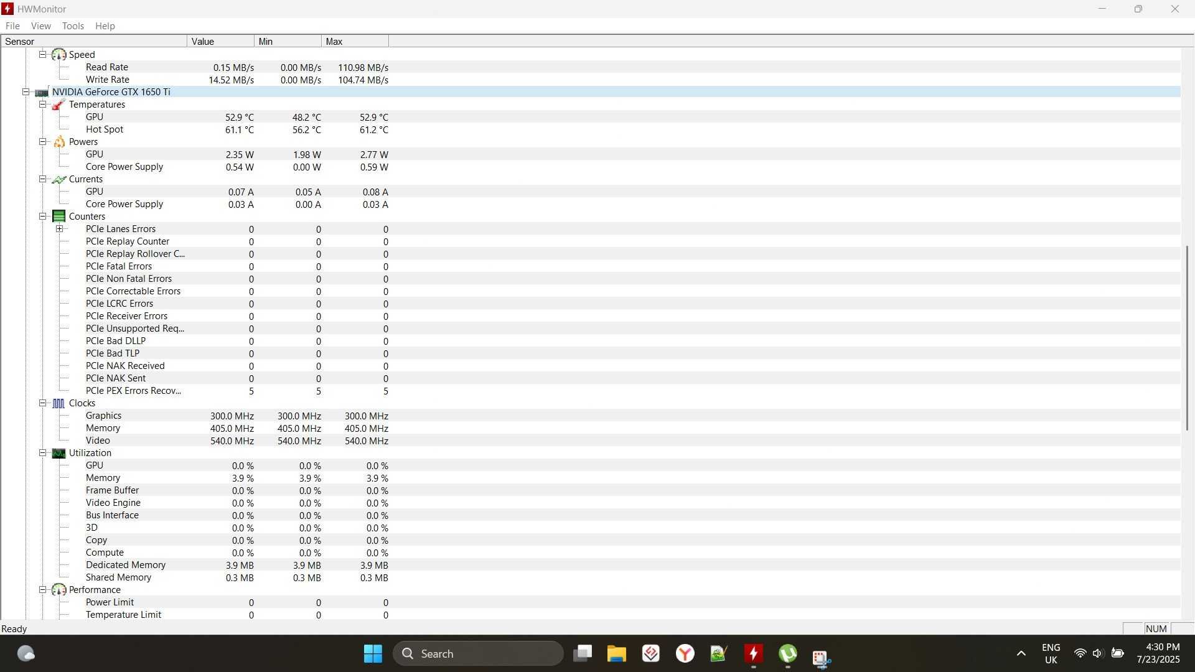Click the Speed gauge icon
This screenshot has height=672, width=1195.
click(59, 55)
